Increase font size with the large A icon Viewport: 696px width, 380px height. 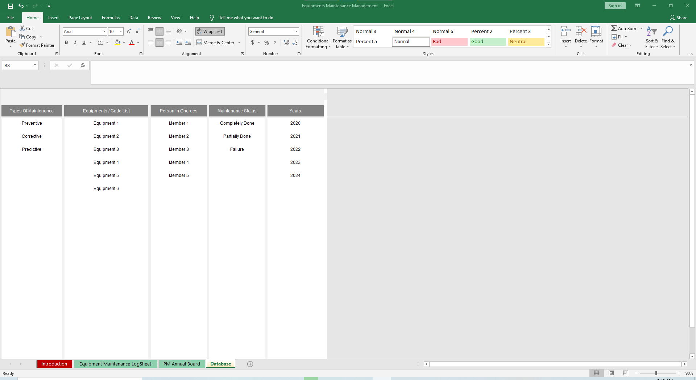coord(129,32)
